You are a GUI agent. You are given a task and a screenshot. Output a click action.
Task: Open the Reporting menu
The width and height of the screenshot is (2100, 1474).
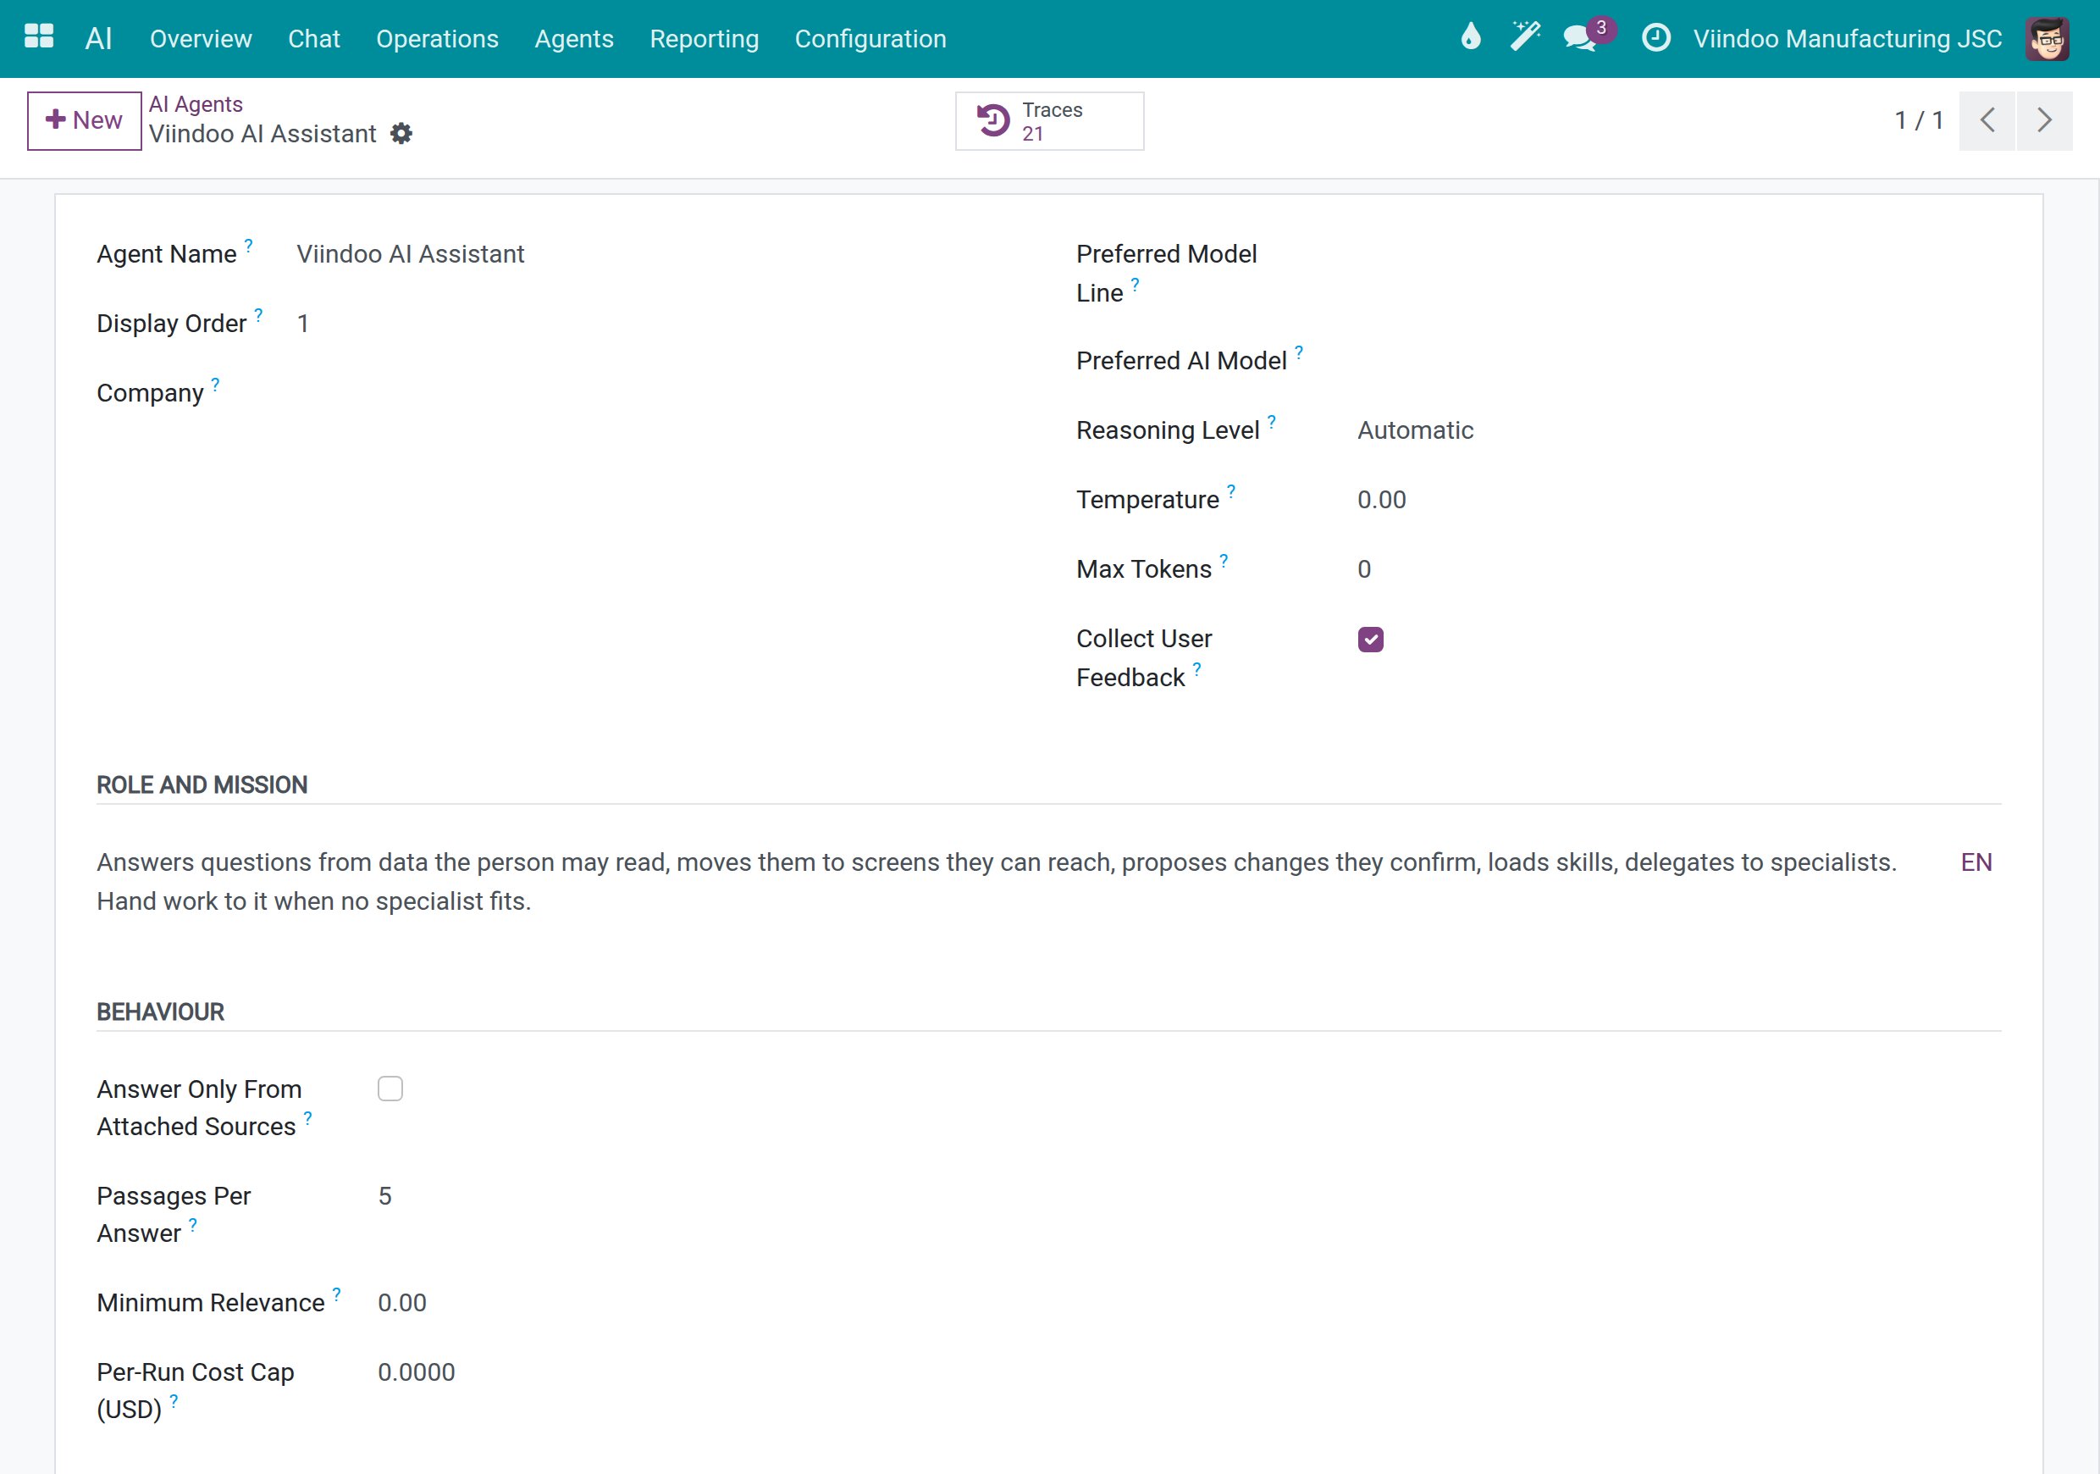705,38
